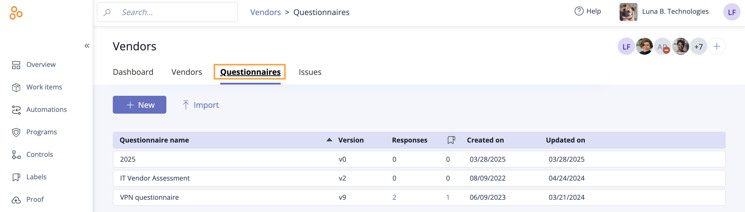Click created date 06/09/2023
The height and width of the screenshot is (212, 745).
(487, 197)
